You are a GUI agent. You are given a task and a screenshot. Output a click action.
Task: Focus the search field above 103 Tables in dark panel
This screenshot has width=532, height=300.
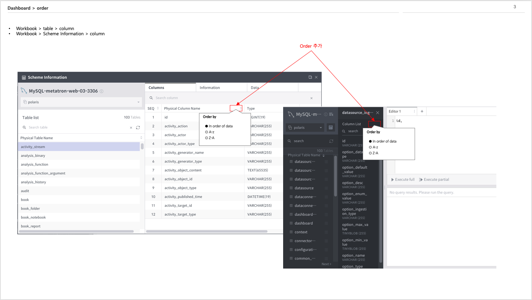[307, 141]
